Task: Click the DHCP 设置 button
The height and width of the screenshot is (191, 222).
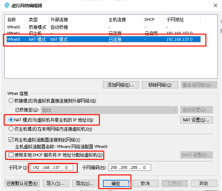Action: coord(197,155)
